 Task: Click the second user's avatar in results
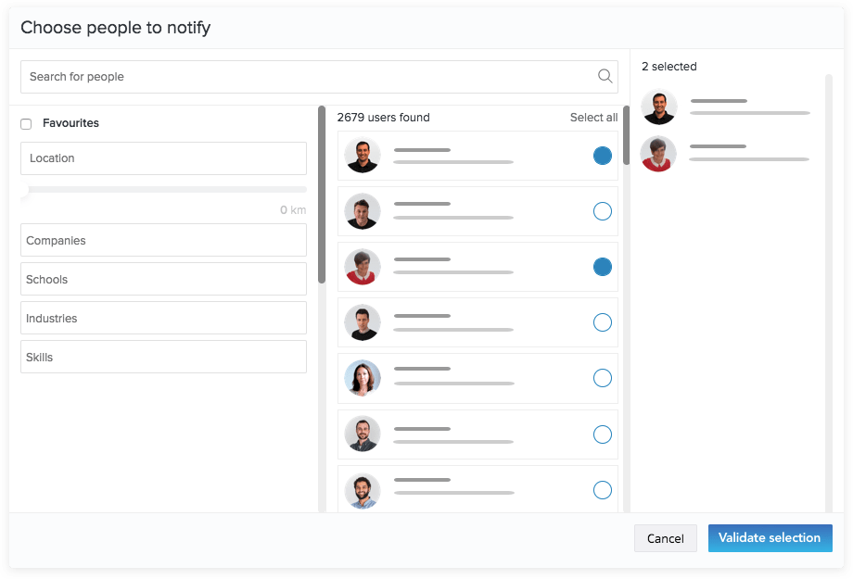[x=363, y=211]
